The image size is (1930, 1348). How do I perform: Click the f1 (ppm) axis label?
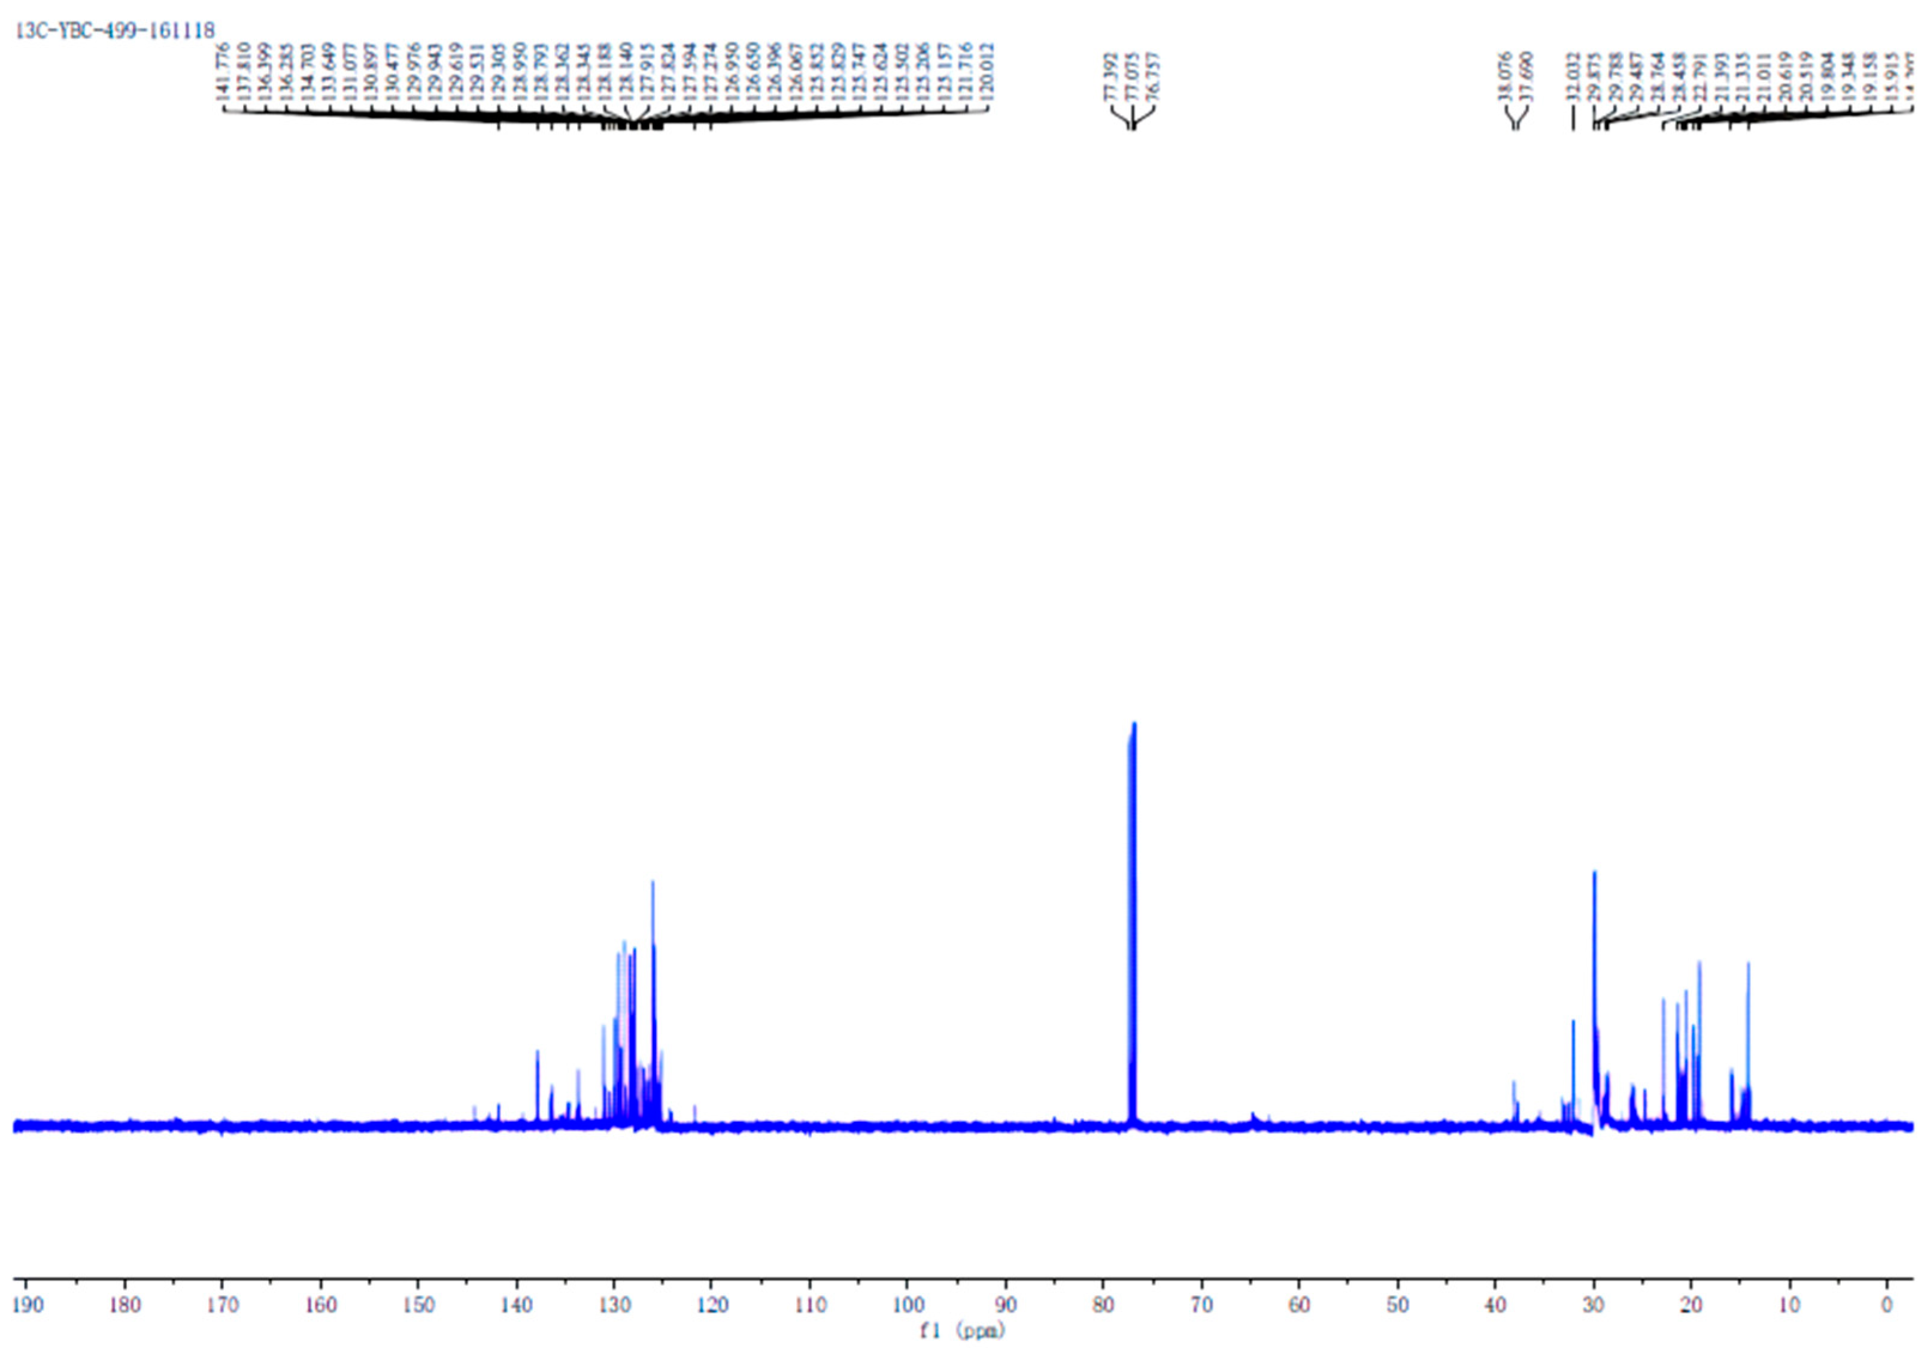pos(963,1331)
